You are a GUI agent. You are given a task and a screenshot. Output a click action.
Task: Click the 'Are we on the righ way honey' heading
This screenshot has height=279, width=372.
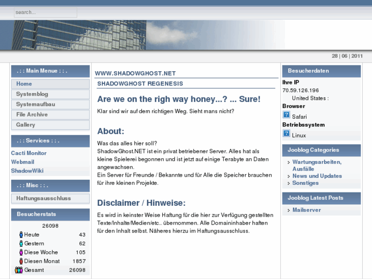tap(179, 99)
